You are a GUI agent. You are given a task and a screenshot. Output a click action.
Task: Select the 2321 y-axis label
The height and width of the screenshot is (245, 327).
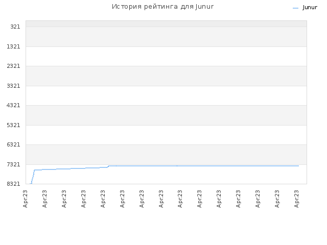13,66
